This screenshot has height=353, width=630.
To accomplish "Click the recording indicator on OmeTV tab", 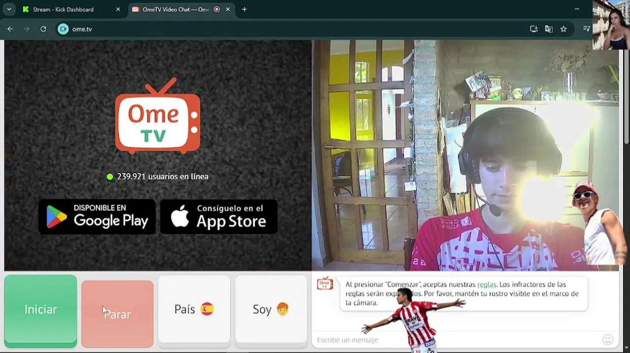I will pos(217,9).
